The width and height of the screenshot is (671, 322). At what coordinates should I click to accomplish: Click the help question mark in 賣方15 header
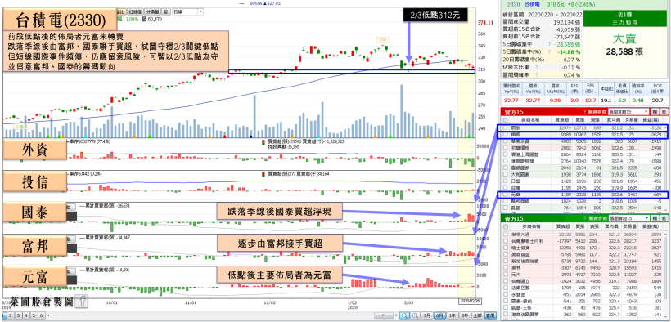[584, 218]
